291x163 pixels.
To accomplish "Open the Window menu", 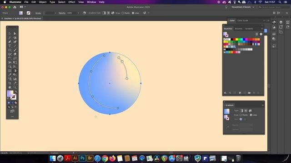I will point(91,2).
